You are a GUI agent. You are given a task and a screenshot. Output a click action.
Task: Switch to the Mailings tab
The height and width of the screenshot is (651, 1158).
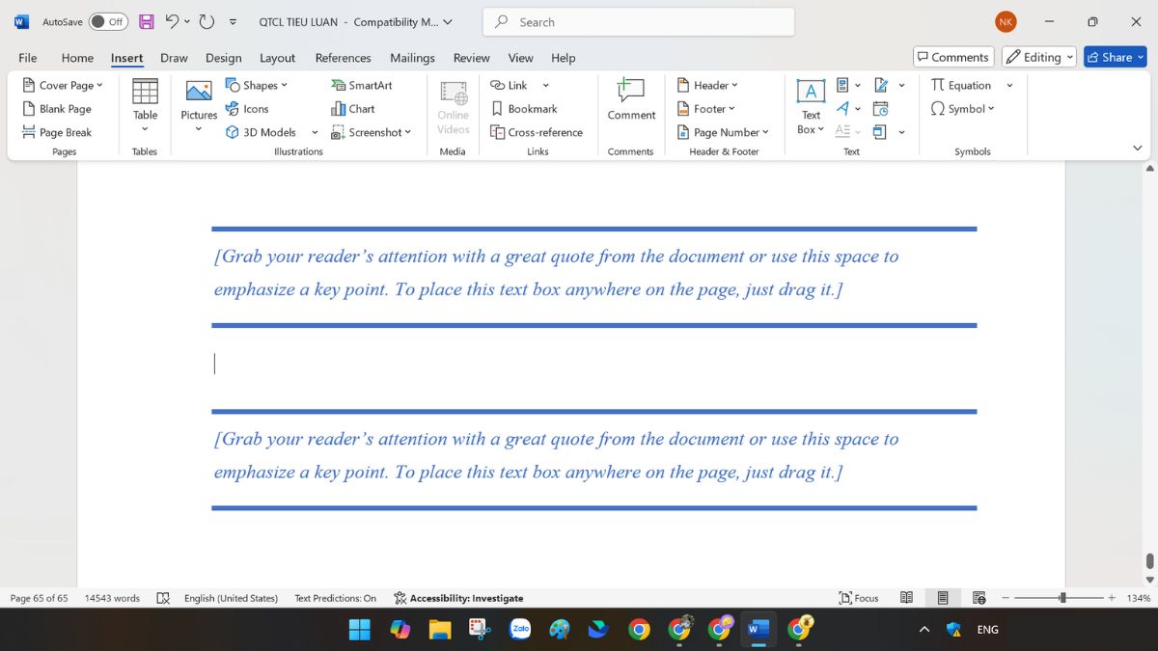click(412, 58)
